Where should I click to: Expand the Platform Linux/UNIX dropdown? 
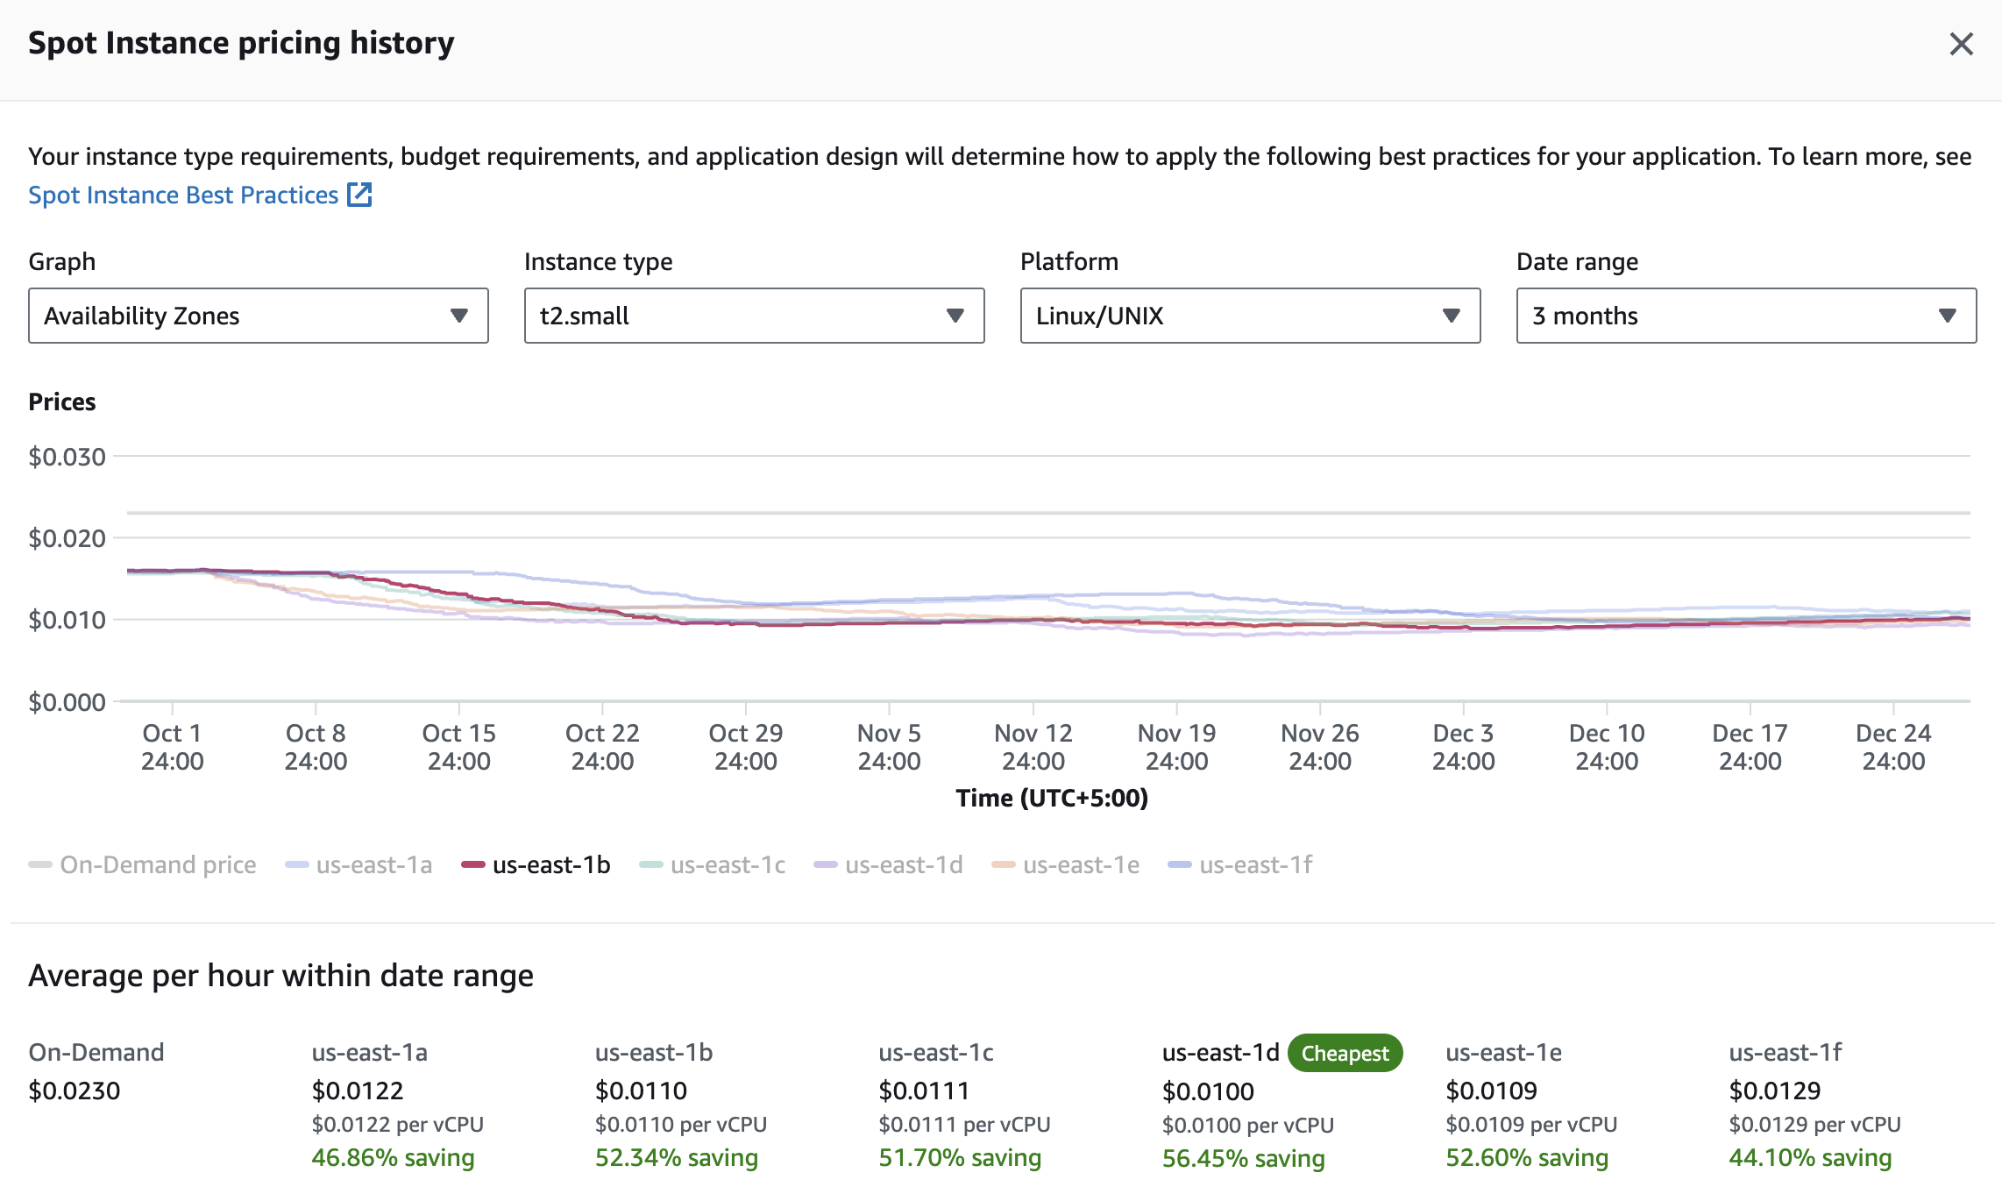[x=1250, y=316]
